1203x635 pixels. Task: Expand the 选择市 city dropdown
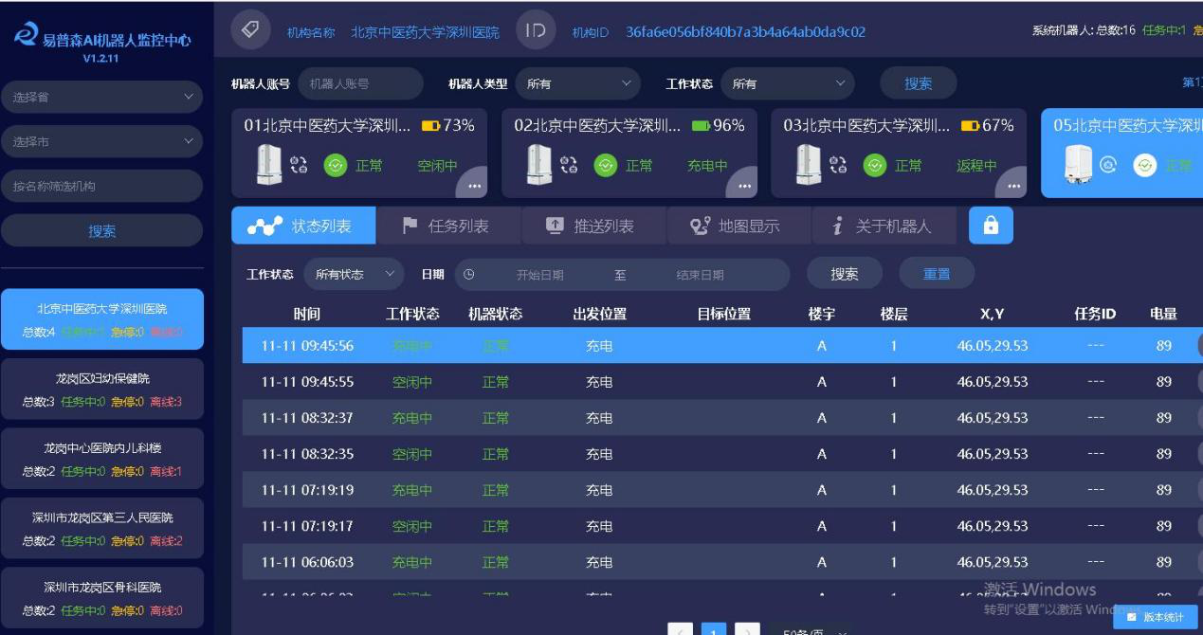[x=101, y=141]
